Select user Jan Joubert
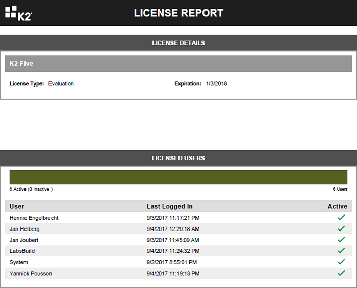 click(24, 240)
